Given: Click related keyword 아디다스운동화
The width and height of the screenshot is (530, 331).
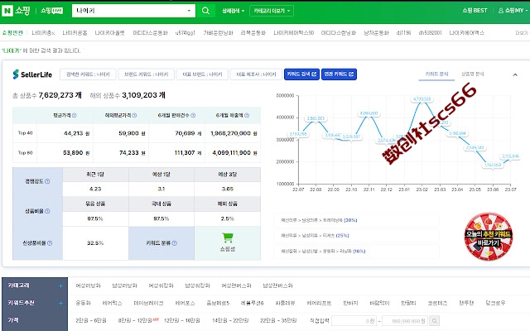Looking at the screenshot, I should pos(150,33).
